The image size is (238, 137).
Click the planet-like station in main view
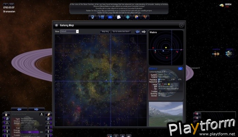click(x=230, y=54)
